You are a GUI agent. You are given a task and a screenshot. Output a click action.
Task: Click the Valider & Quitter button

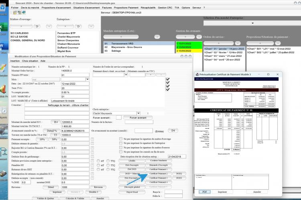tap(45, 198)
